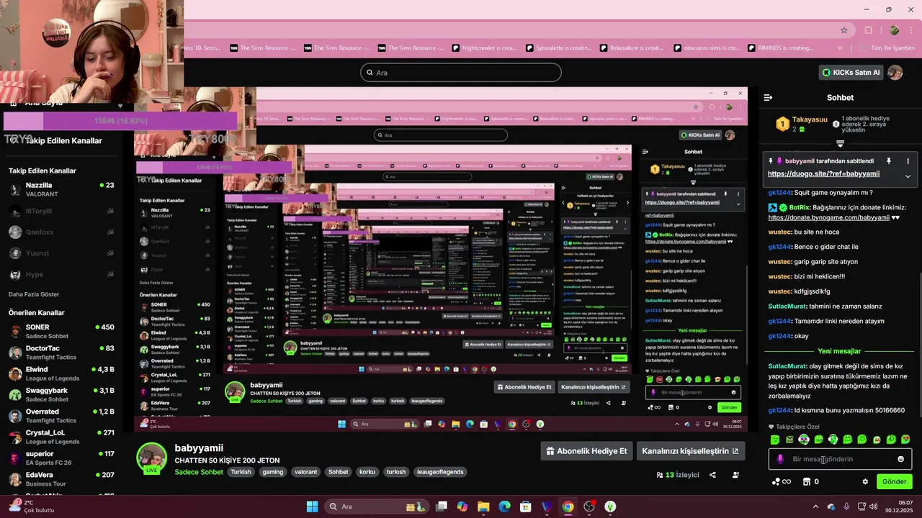
Task: Click 'Yeni mesajlar' divider label
Action: coord(839,351)
